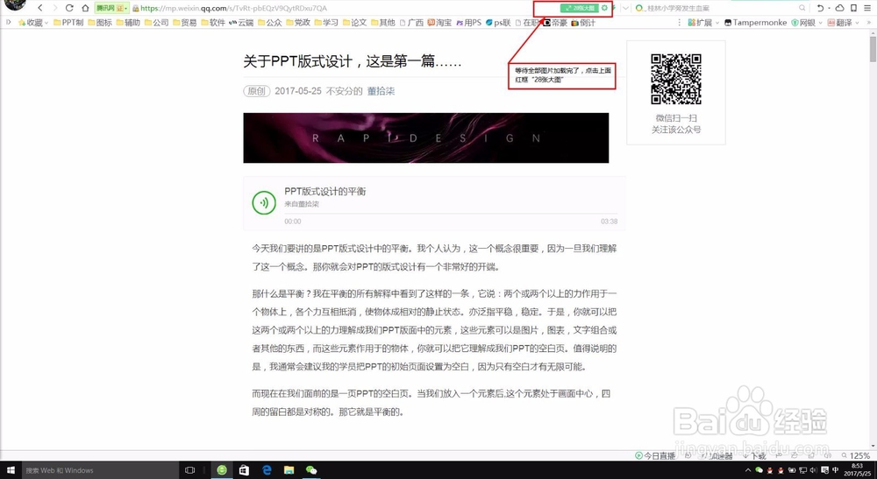Screen dimensions: 877x479
Task: Click the address bar URL
Action: coord(234,9)
